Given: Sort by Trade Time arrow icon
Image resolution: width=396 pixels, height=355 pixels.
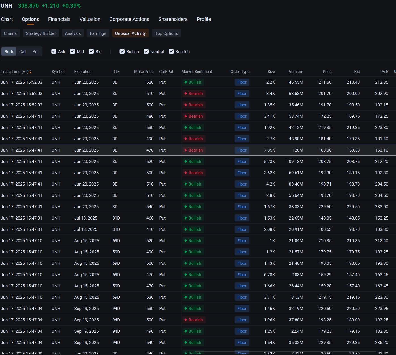Looking at the screenshot, I should click(x=30, y=72).
